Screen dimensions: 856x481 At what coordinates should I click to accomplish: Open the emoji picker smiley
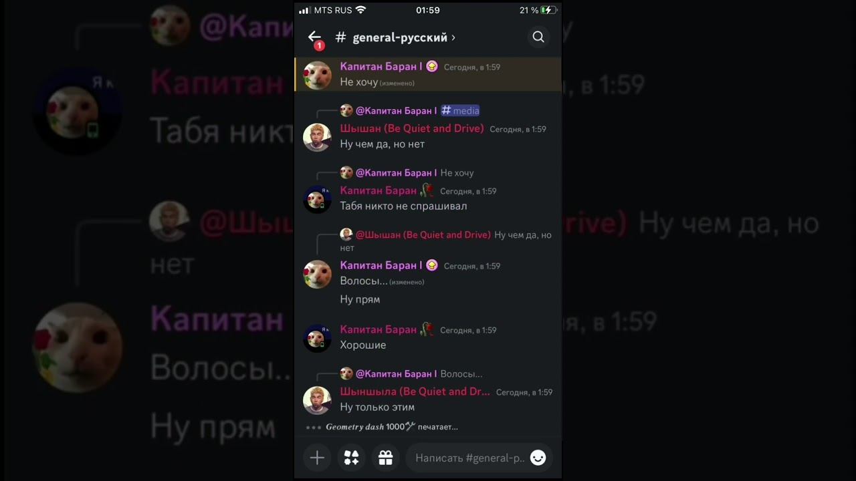(538, 458)
